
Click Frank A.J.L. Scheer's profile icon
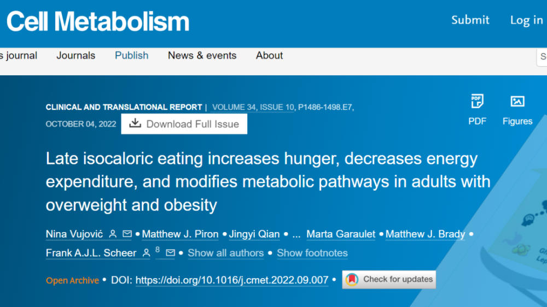146,253
